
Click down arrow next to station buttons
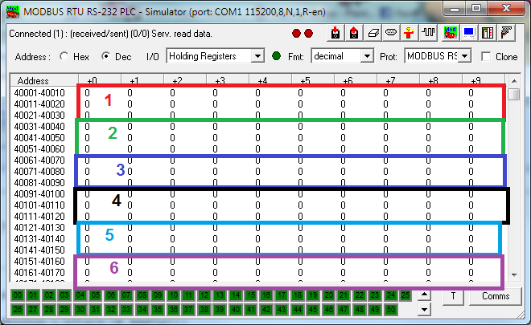pyautogui.click(x=424, y=310)
